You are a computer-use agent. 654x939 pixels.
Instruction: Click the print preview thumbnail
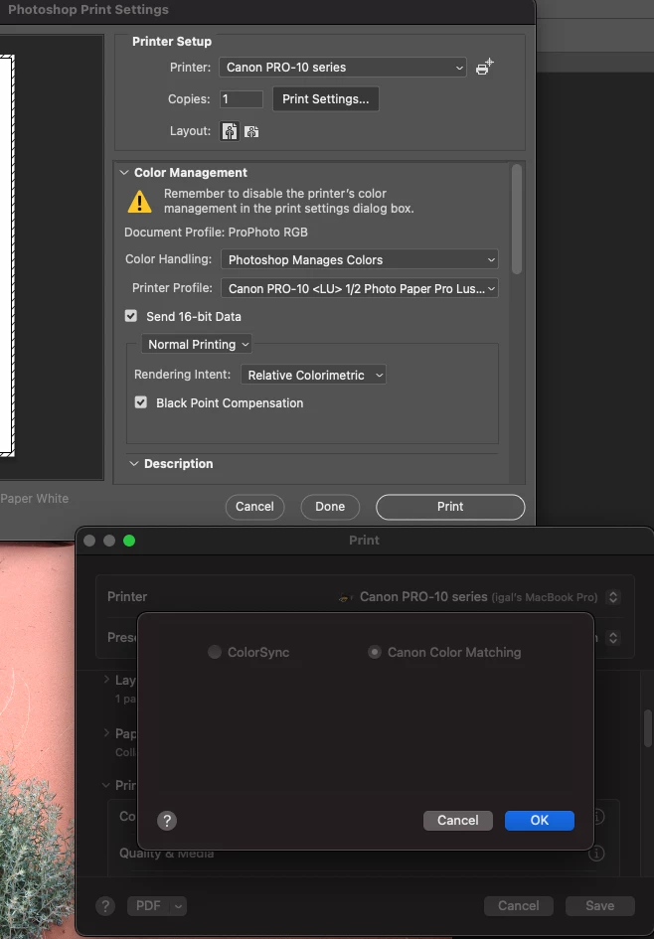pyautogui.click(x=7, y=255)
